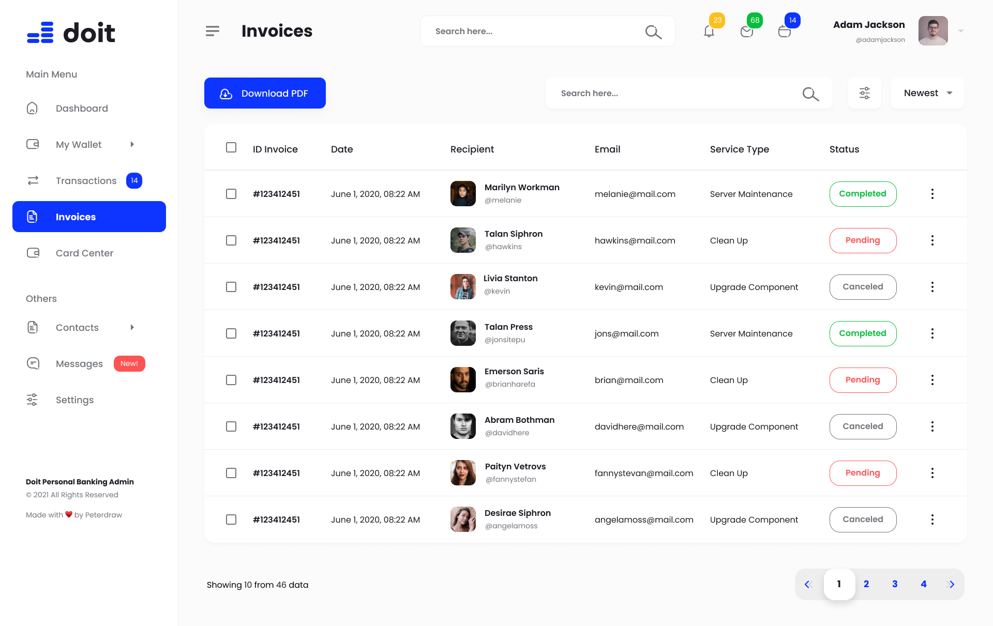The image size is (993, 626).
Task: Click the hamburger menu icon beside Invoices
Action: 212,31
